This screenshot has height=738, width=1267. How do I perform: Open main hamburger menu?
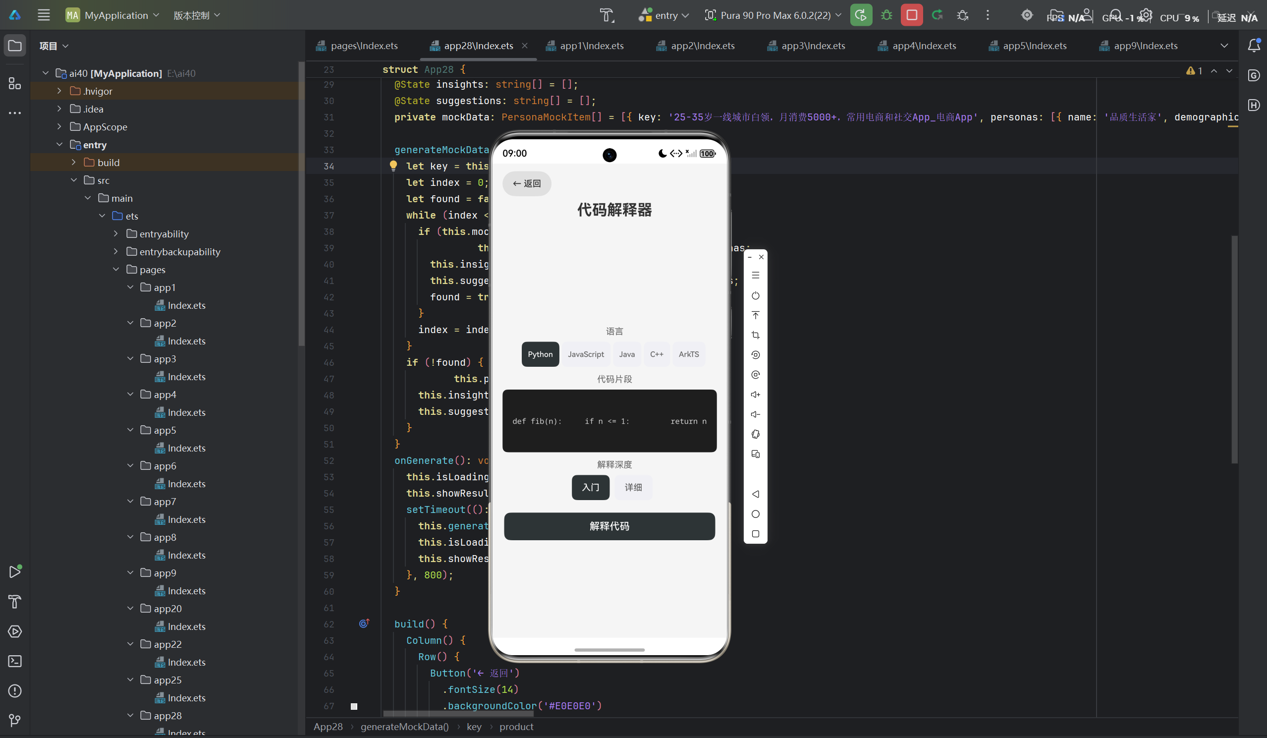pyautogui.click(x=44, y=15)
